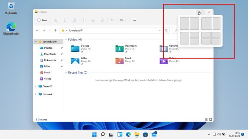Viewport: 248px width, 139px height.
Task: Choose the four-quadrant snap layout
Action: coord(211,38)
